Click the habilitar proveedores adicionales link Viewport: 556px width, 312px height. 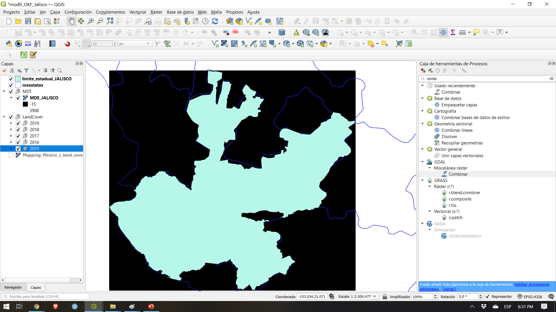coord(484,287)
